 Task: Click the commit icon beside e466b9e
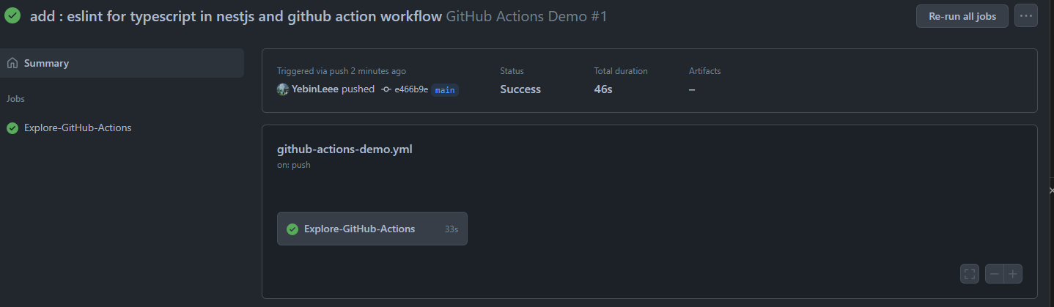click(x=386, y=89)
